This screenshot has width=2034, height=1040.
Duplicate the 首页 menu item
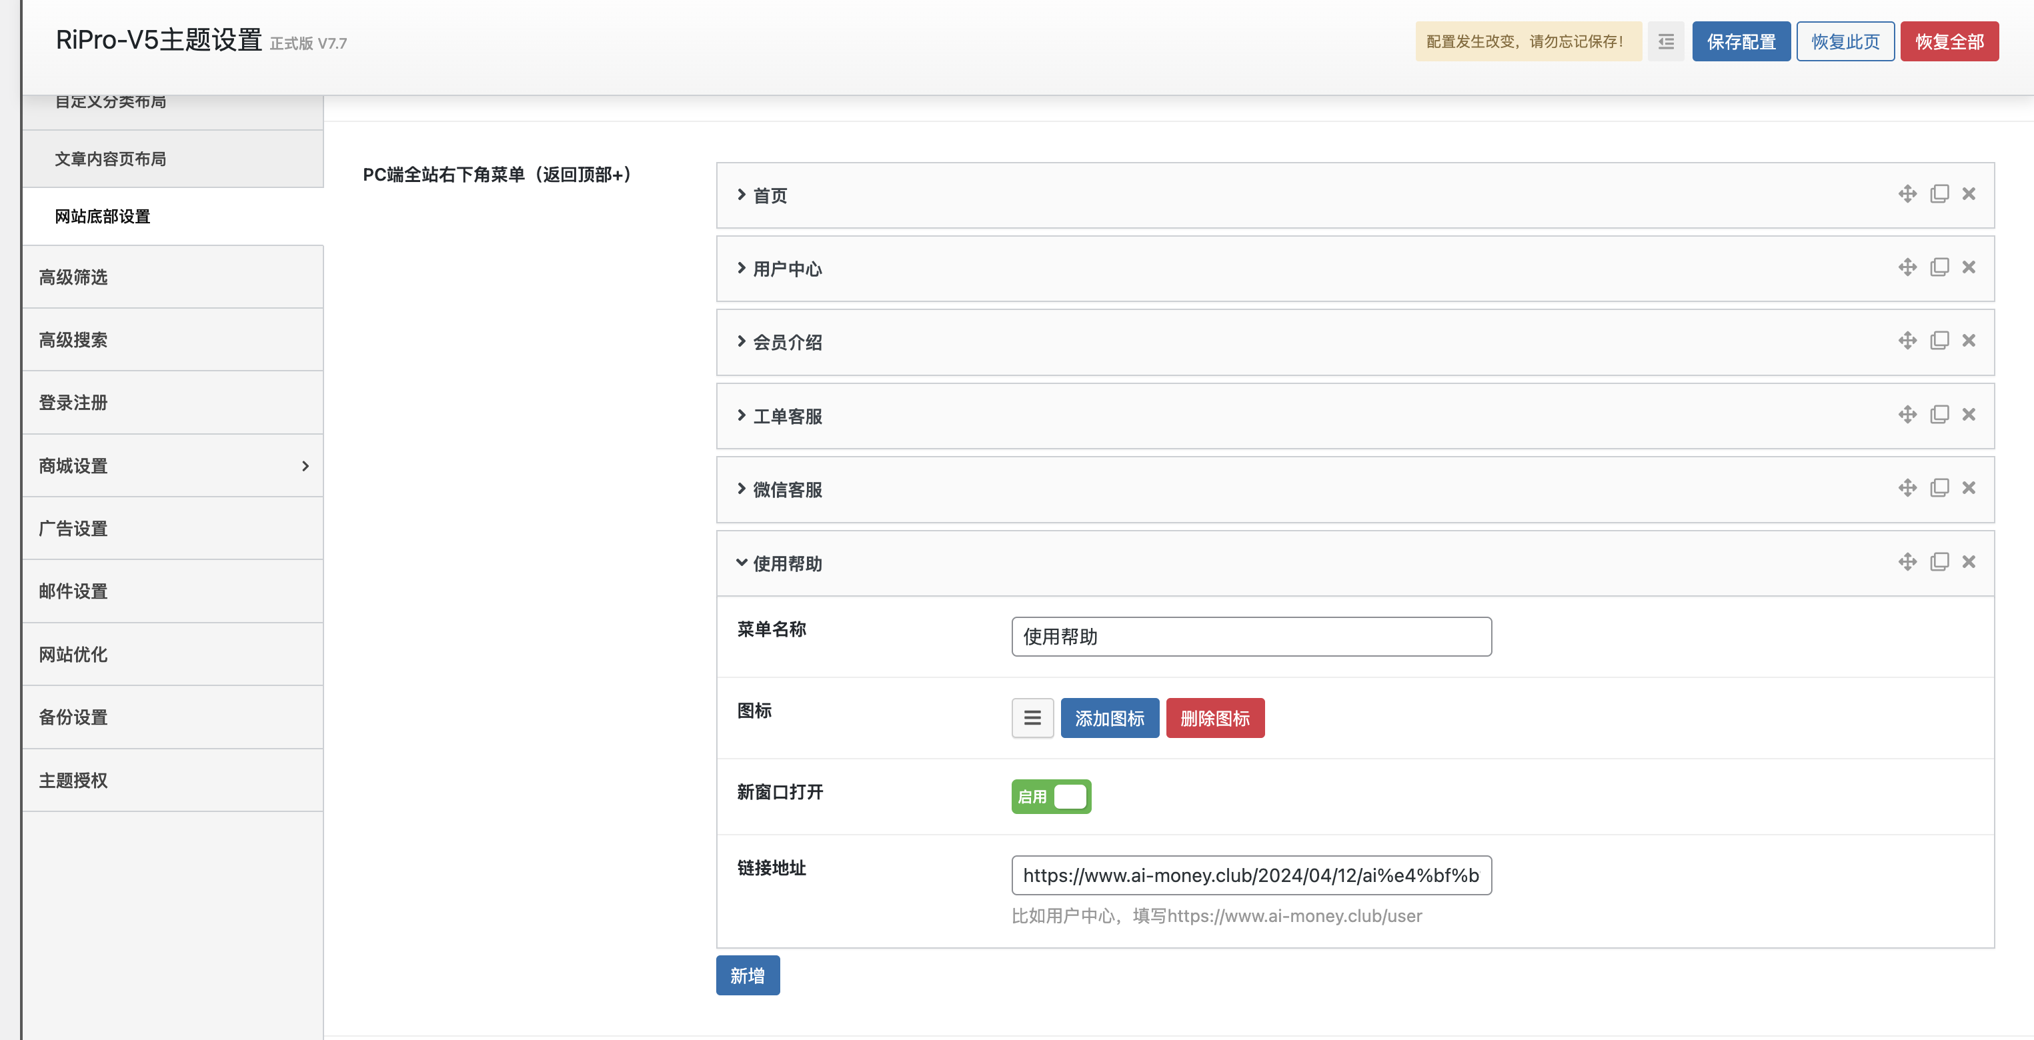point(1939,194)
